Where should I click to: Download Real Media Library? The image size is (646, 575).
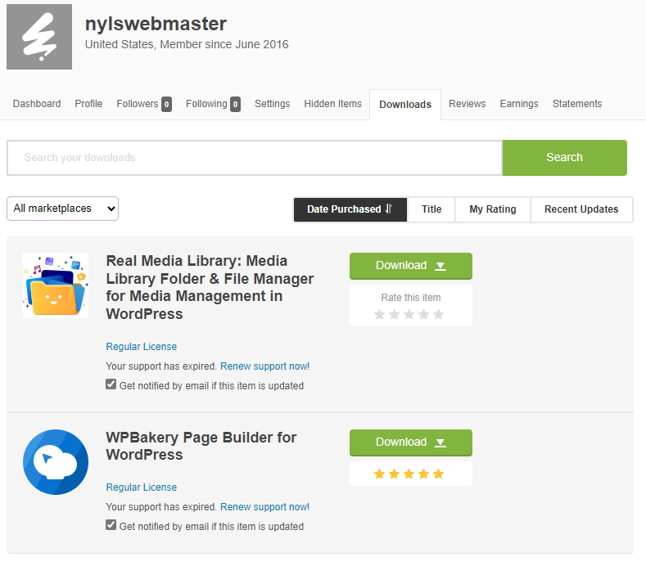coord(411,266)
